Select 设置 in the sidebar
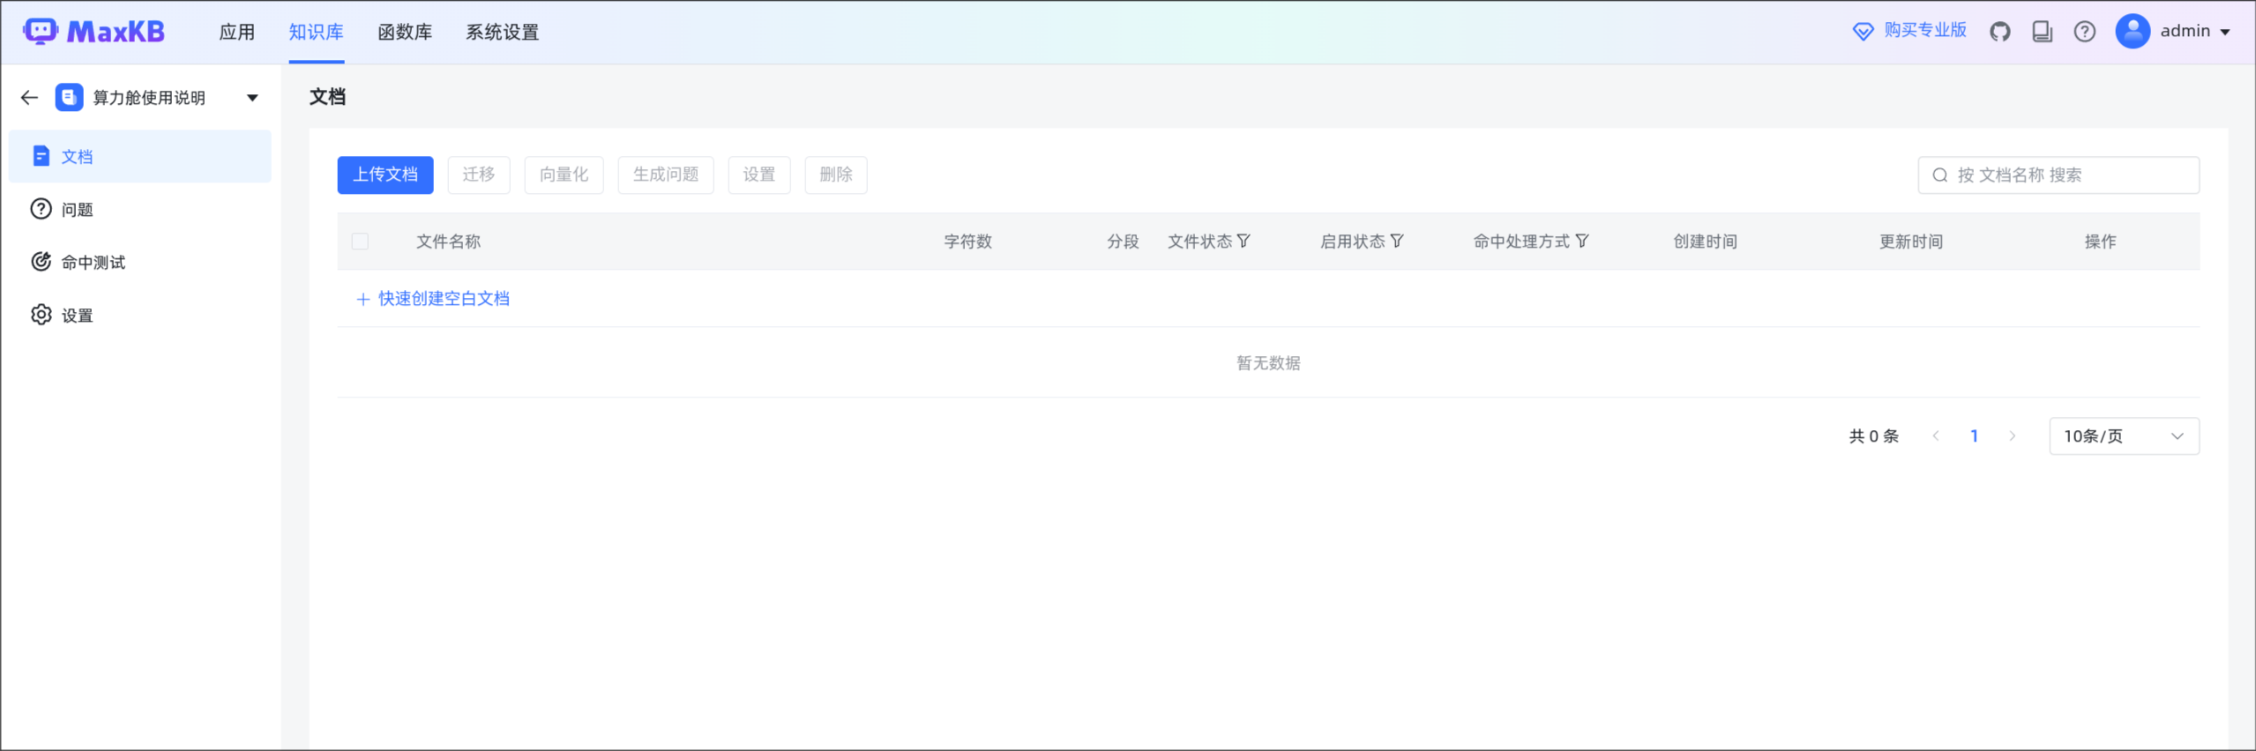Screen dimensions: 2256x751 (x=140, y=315)
